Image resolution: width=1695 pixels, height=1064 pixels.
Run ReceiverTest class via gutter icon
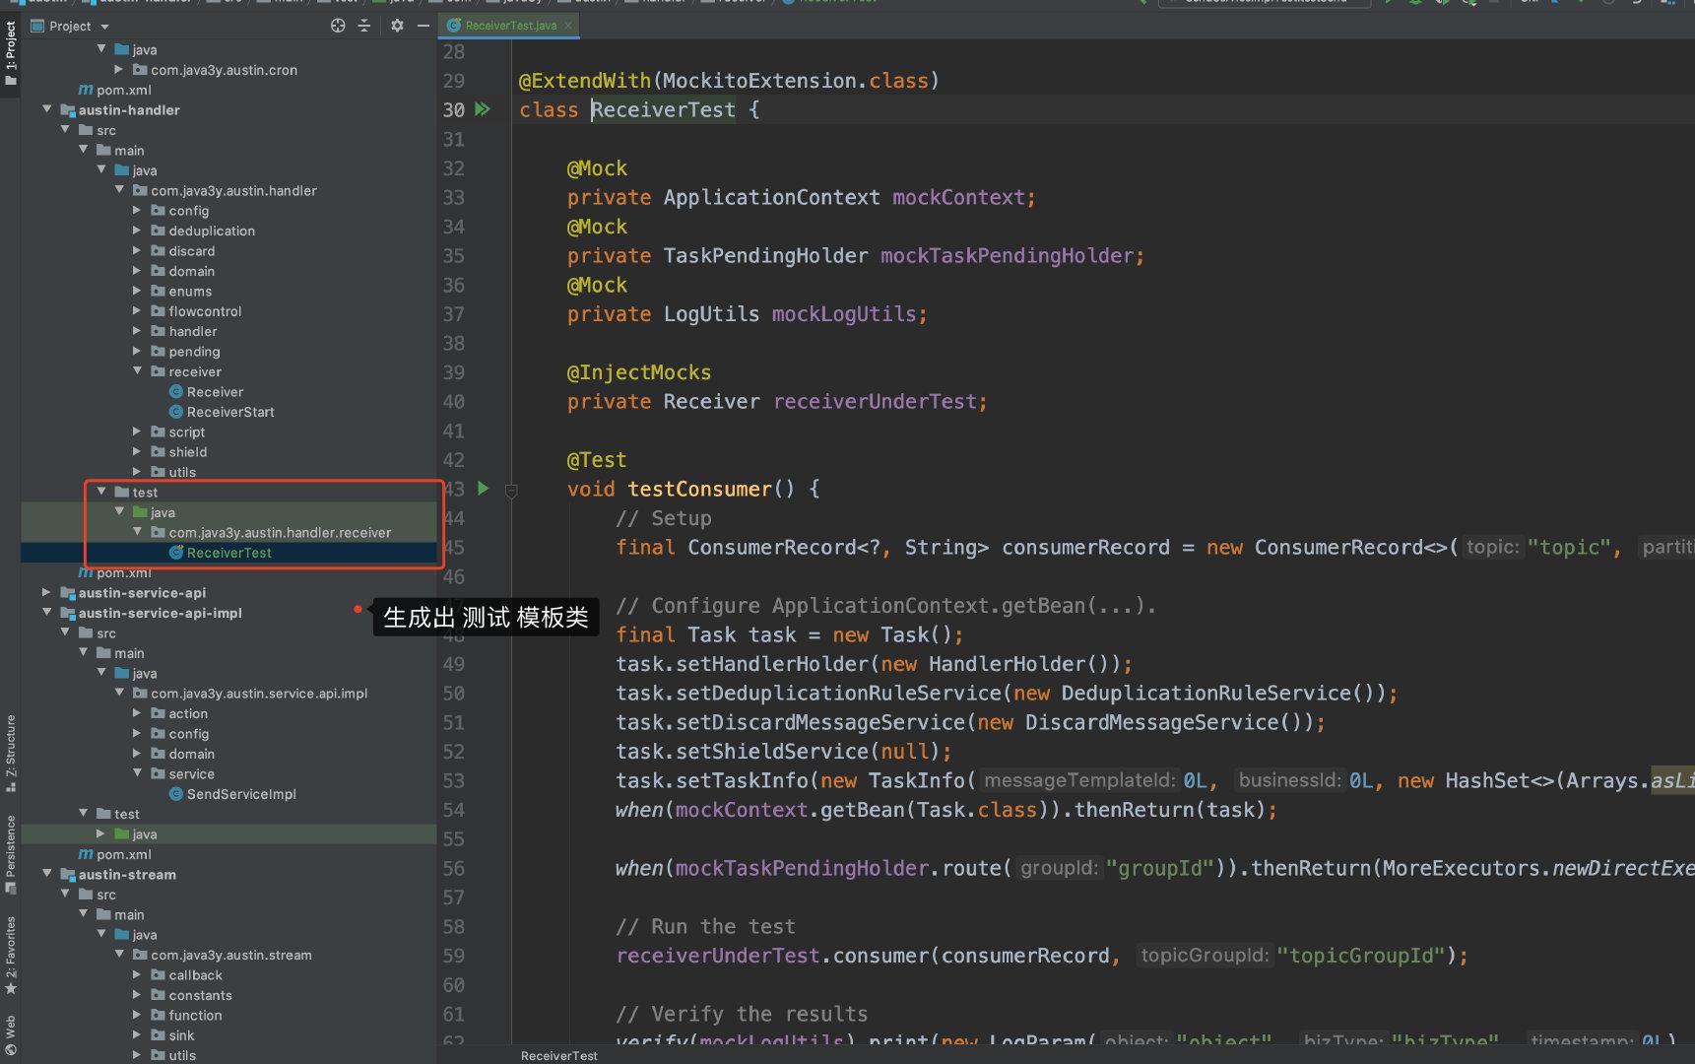click(483, 109)
